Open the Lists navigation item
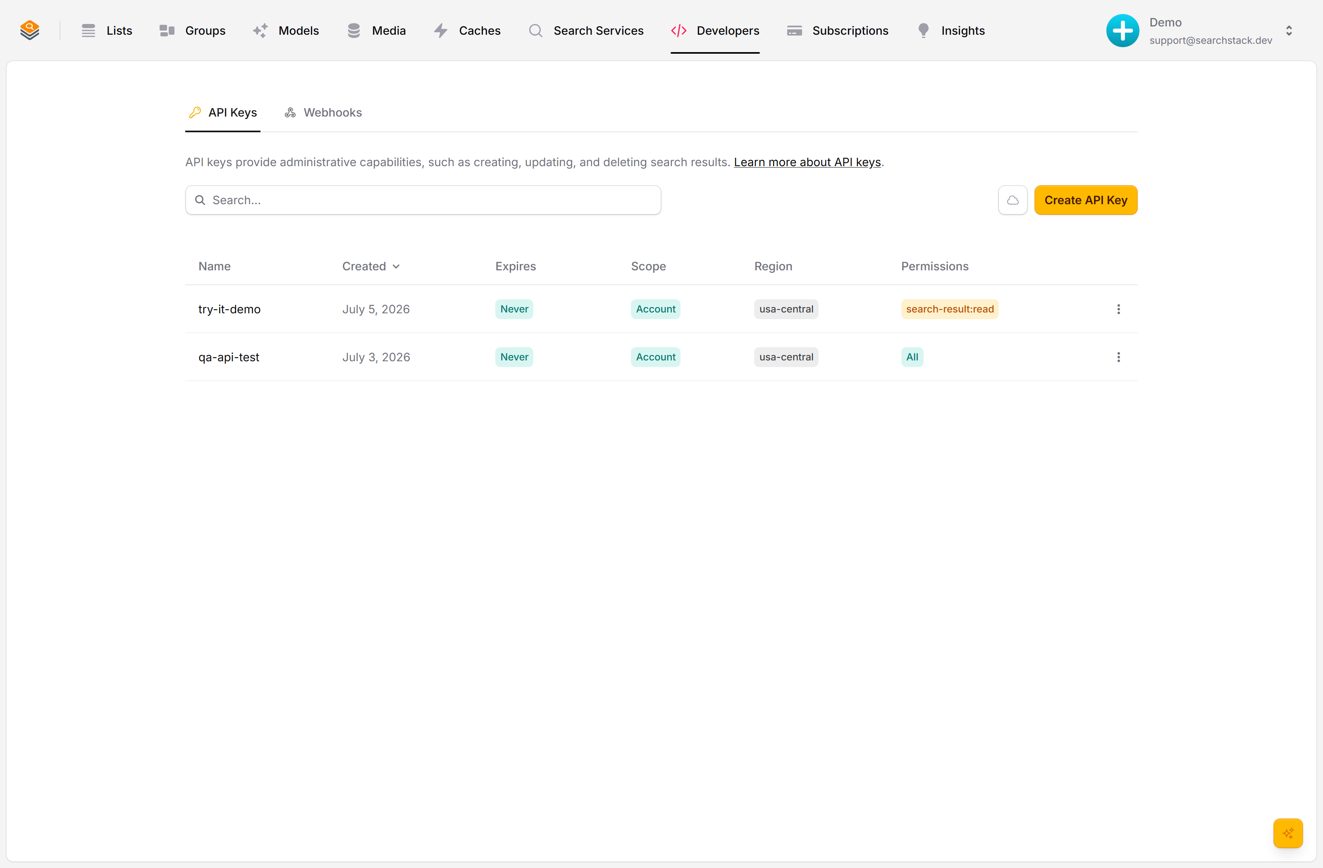 pyautogui.click(x=107, y=31)
